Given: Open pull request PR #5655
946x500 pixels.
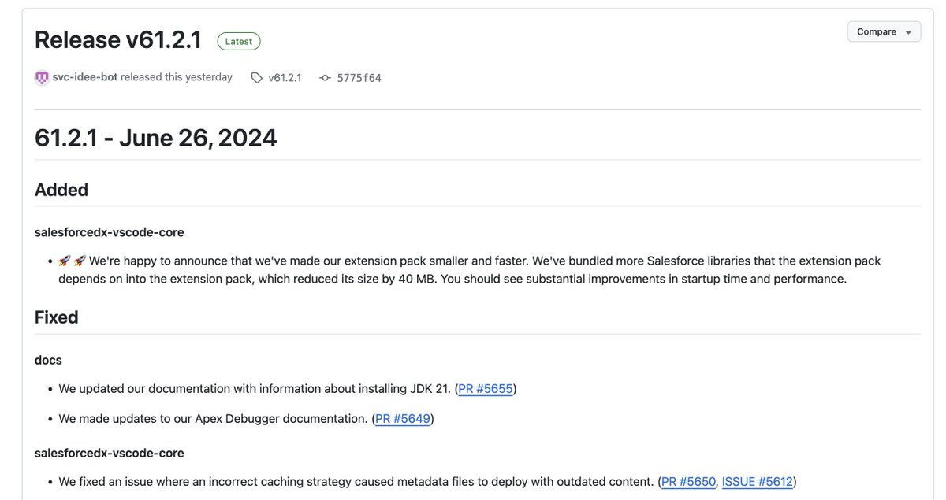Looking at the screenshot, I should click(x=486, y=388).
